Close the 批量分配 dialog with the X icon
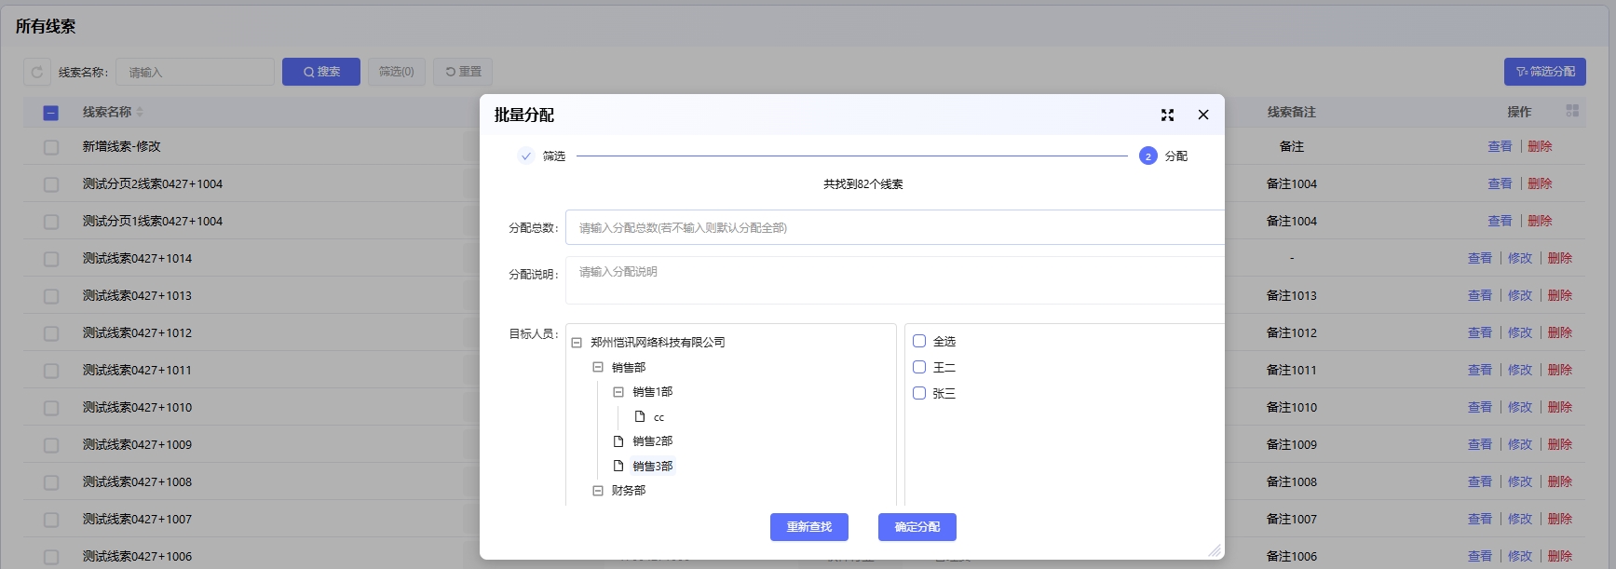This screenshot has height=569, width=1616. 1202,115
